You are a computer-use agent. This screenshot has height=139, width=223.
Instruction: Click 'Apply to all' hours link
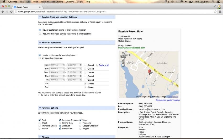tap(104, 65)
